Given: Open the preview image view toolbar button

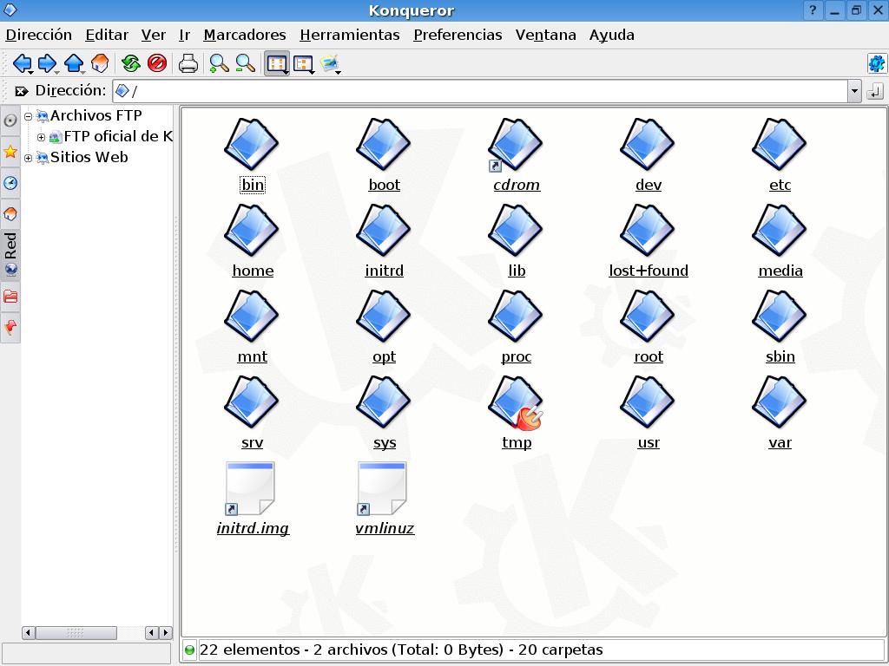Looking at the screenshot, I should click(x=330, y=63).
